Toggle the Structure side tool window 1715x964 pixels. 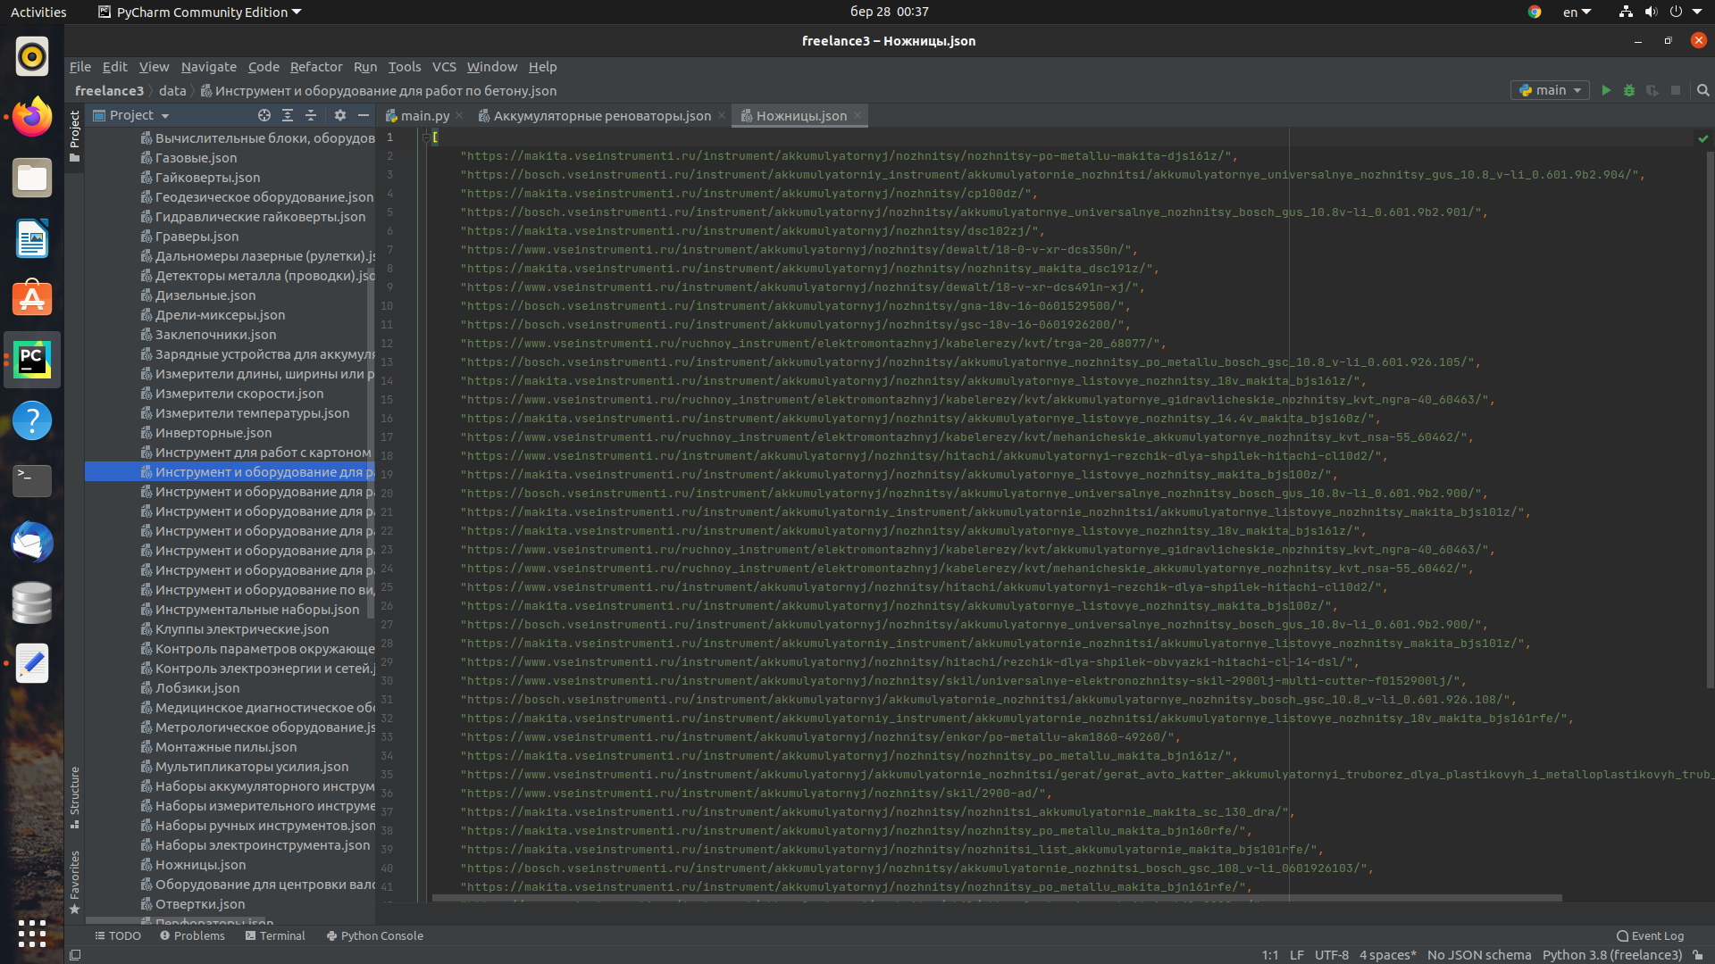click(75, 797)
